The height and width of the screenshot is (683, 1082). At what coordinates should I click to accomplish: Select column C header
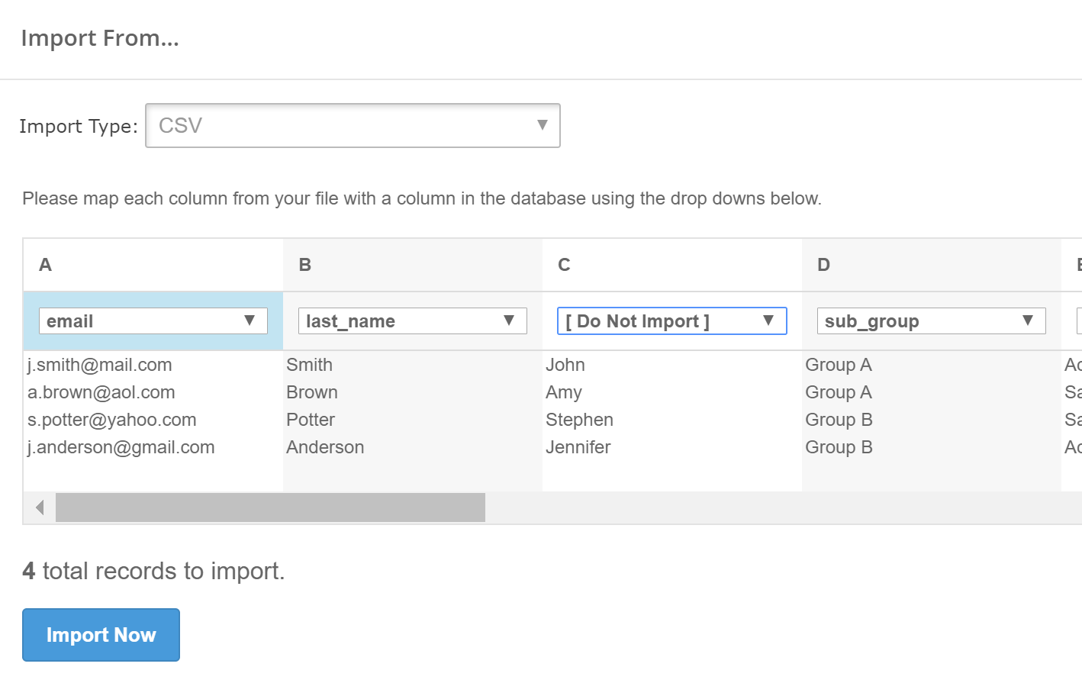(565, 265)
